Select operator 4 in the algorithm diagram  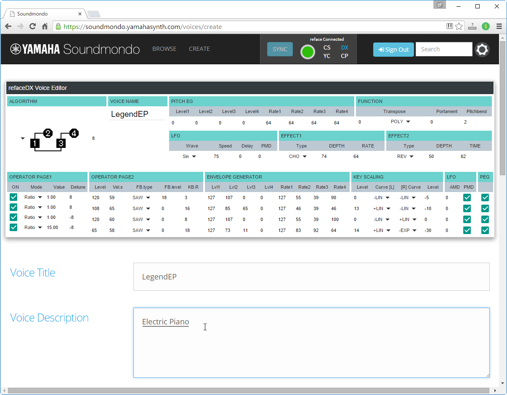click(74, 133)
